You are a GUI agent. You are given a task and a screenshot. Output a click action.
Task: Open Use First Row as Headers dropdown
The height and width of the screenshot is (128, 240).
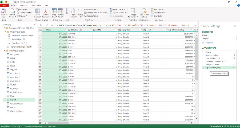click(x=96, y=13)
